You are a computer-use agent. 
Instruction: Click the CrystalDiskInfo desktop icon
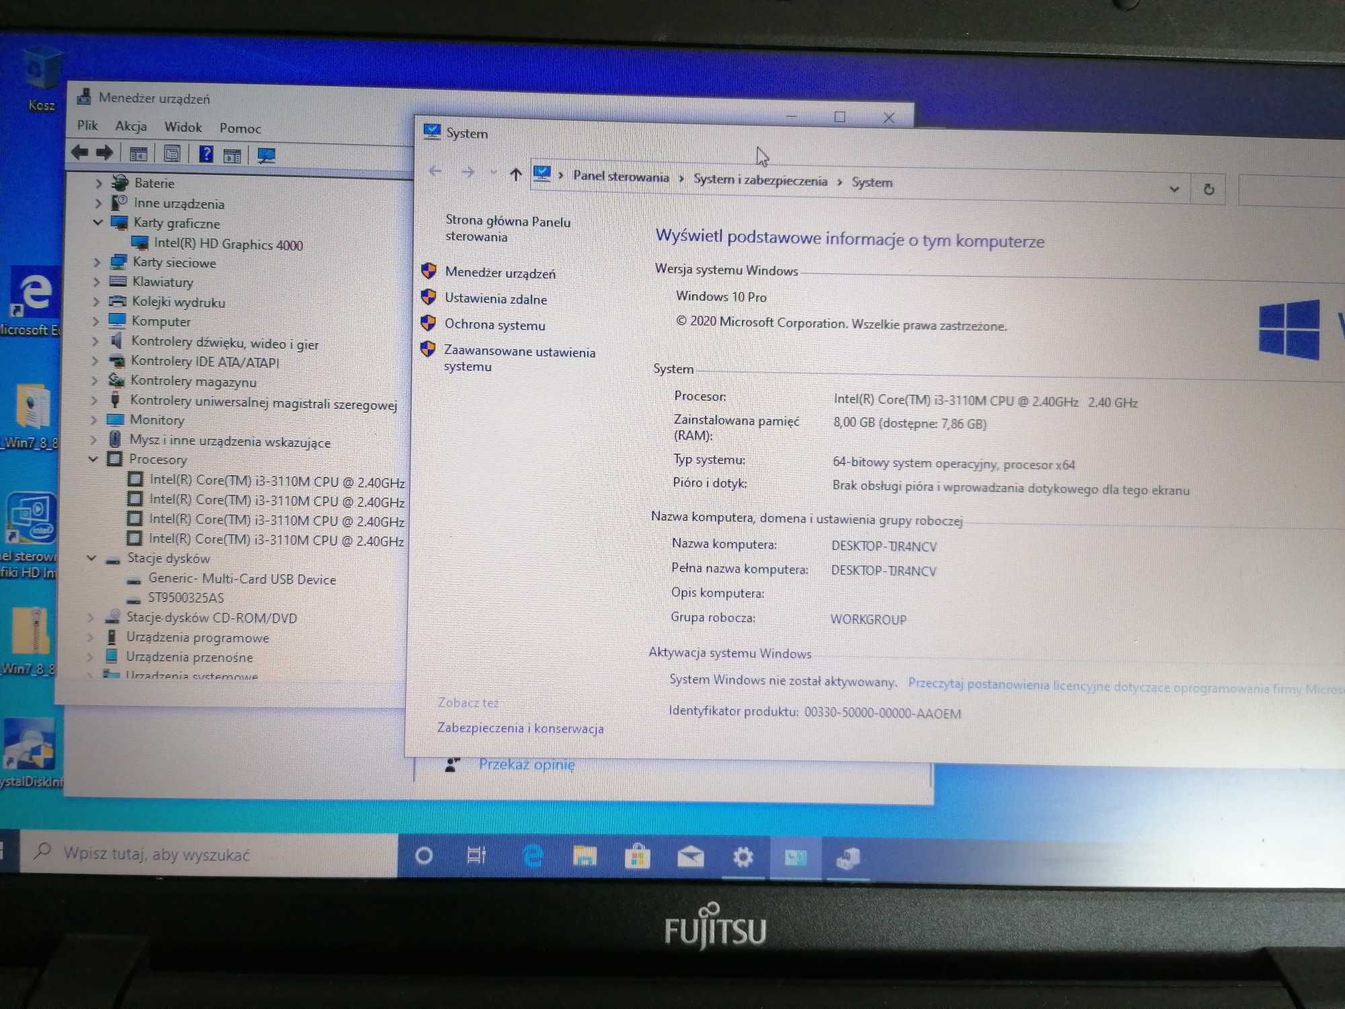point(30,752)
